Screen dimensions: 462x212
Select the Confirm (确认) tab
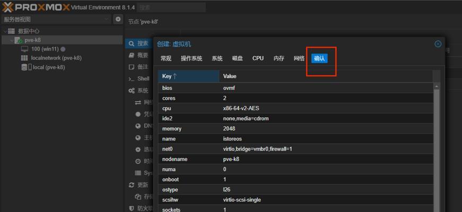pos(319,58)
